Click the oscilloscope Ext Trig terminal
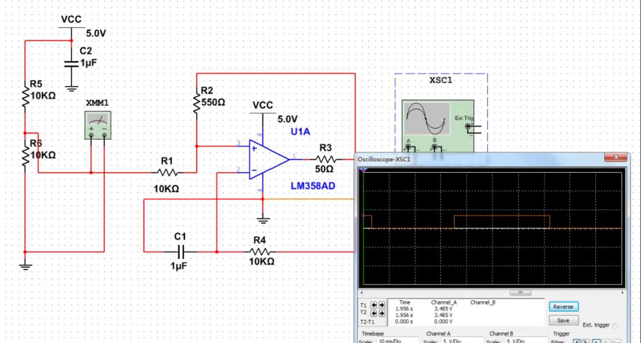Image resolution: width=641 pixels, height=343 pixels. pyautogui.click(x=467, y=126)
